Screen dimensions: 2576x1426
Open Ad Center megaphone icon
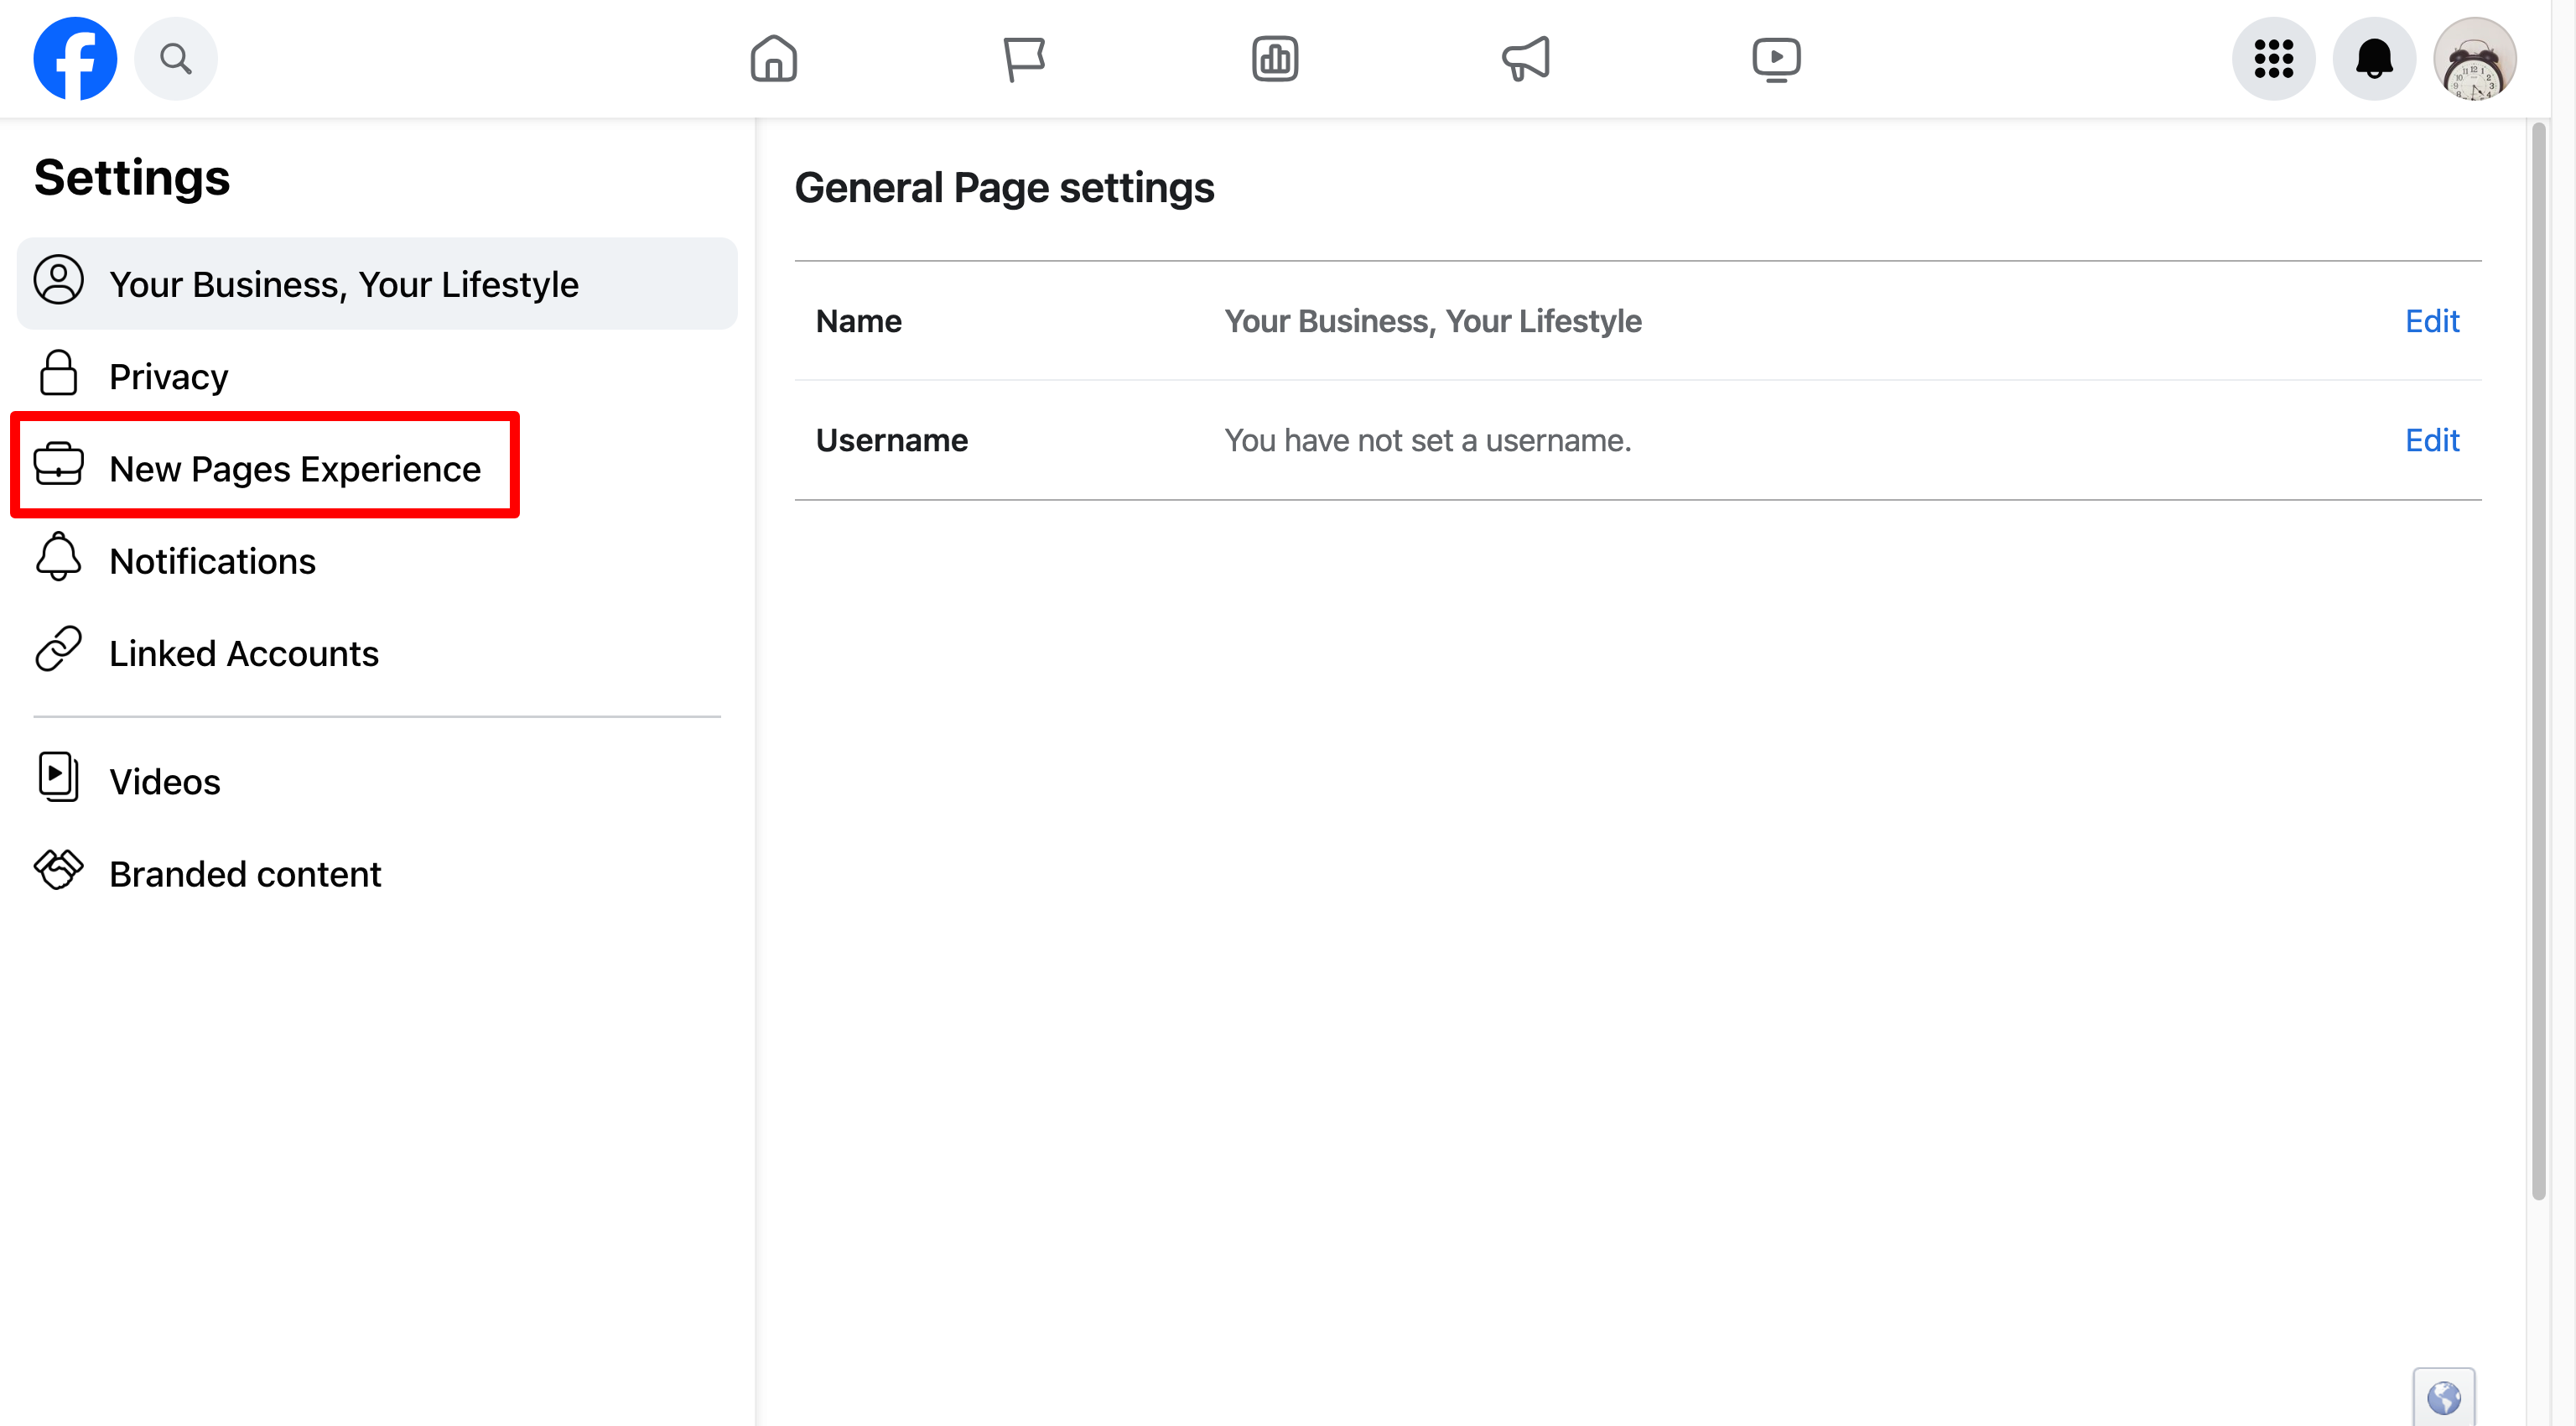(x=1526, y=58)
